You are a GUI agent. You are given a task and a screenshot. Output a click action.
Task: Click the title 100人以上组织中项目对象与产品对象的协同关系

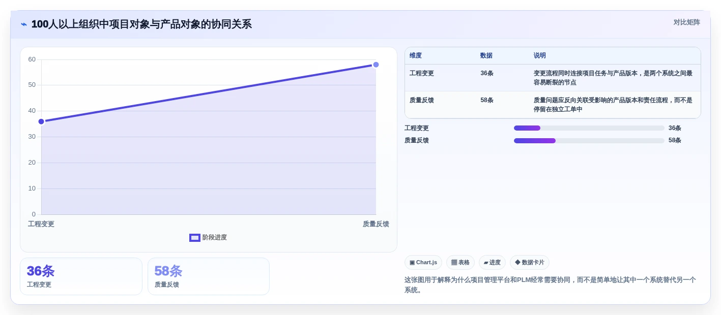coord(141,24)
